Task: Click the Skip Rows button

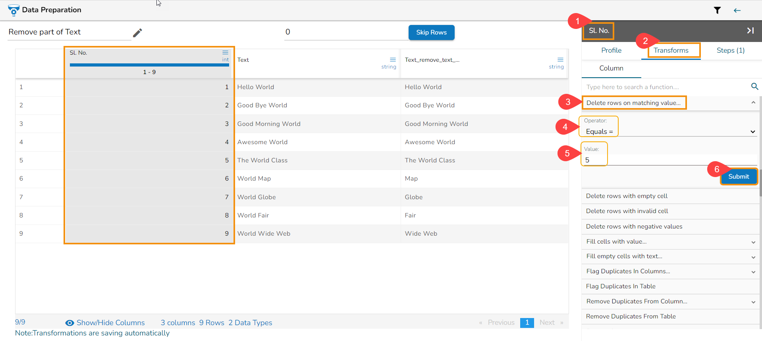Action: [x=431, y=32]
